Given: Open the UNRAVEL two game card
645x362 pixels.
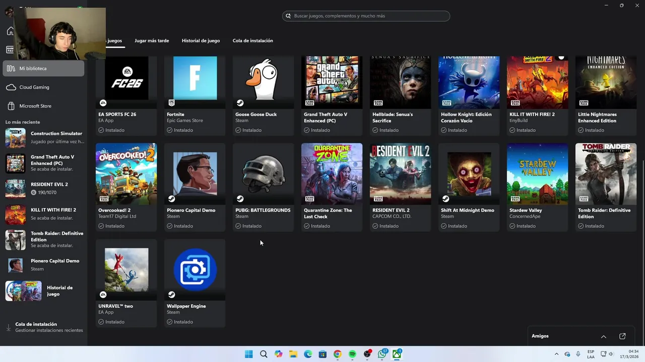Looking at the screenshot, I should tap(126, 283).
